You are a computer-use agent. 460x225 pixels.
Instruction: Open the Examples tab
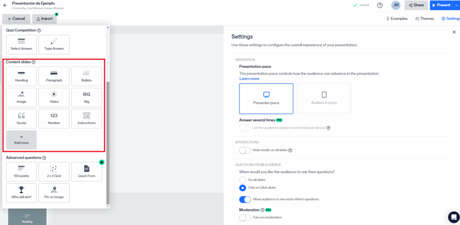coord(397,19)
